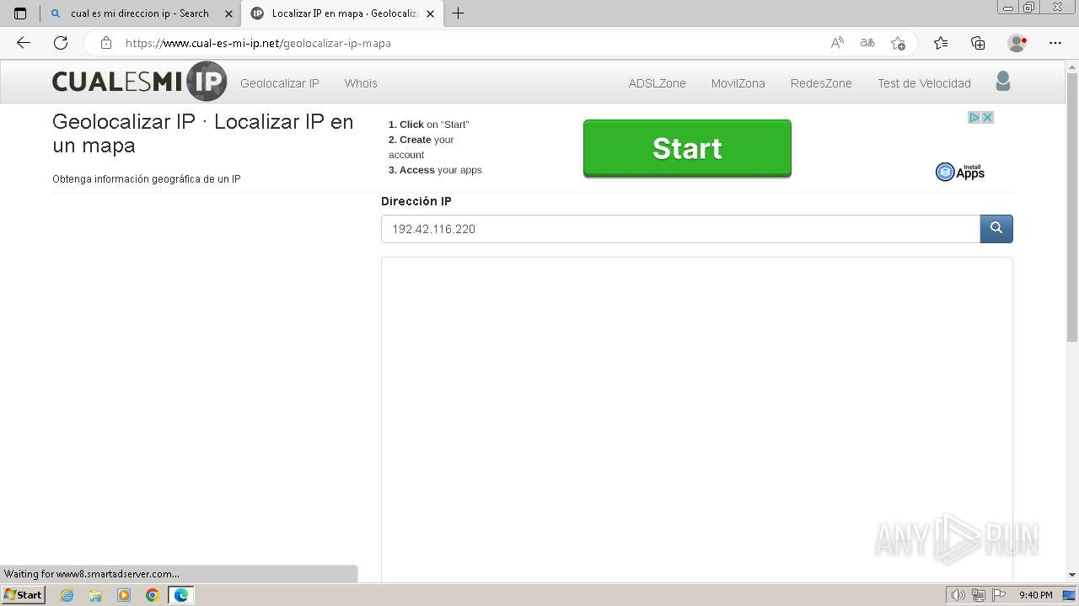Click ad text '3. Access your apps'
1079x606 pixels.
(x=435, y=170)
